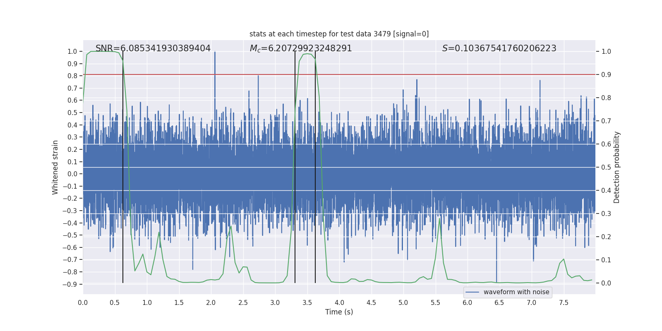The height and width of the screenshot is (331, 662).
Task: Click the 'Time (s)' x-axis label
Action: tap(339, 312)
